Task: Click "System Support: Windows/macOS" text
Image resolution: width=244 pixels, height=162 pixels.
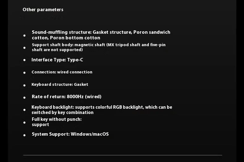Action: [70, 134]
